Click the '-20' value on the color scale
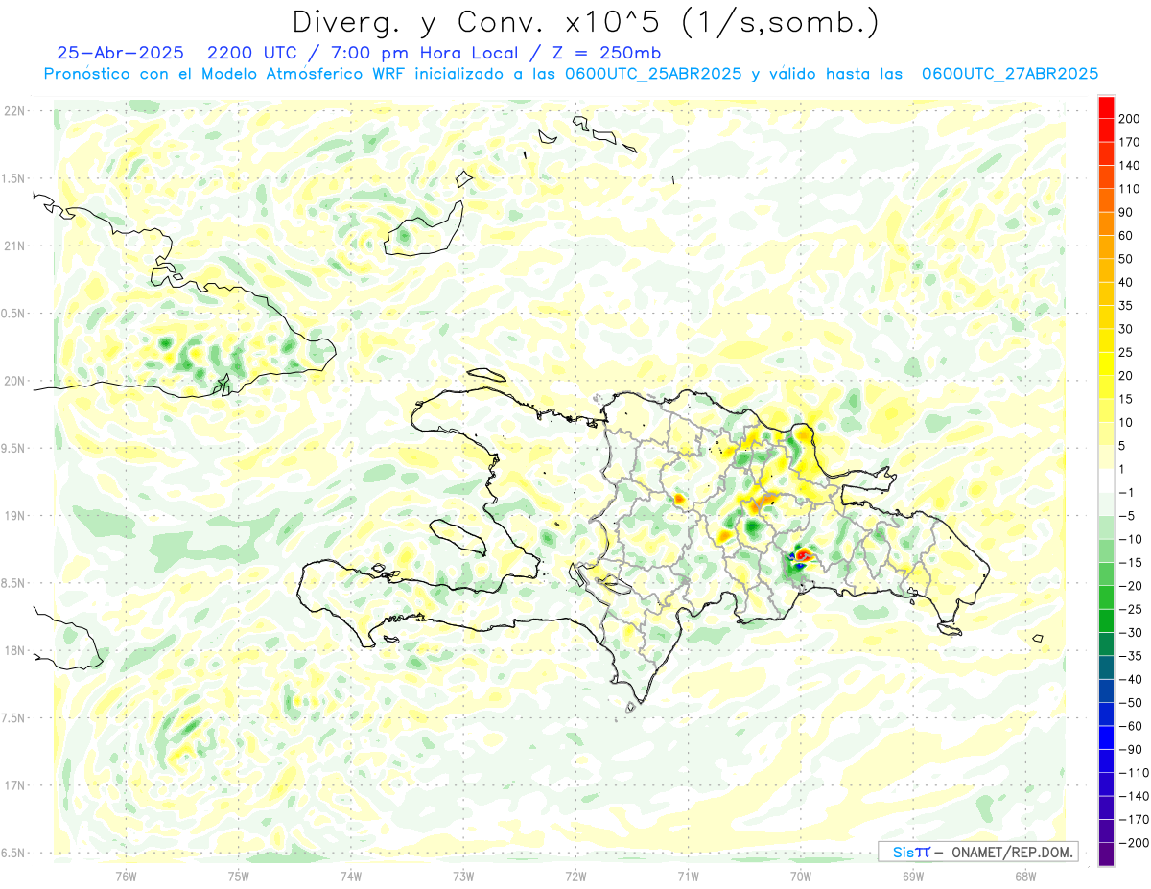1151x889 pixels. (1129, 586)
